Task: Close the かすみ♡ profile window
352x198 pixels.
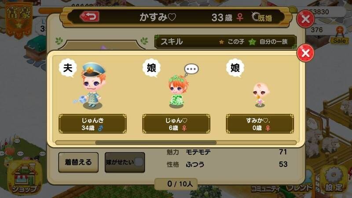Action: pyautogui.click(x=305, y=19)
